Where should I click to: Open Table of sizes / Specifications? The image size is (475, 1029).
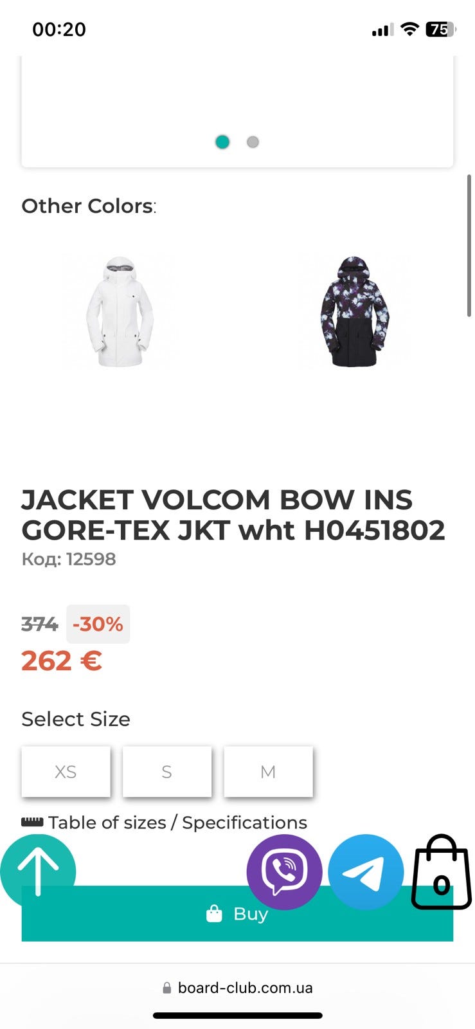point(177,823)
